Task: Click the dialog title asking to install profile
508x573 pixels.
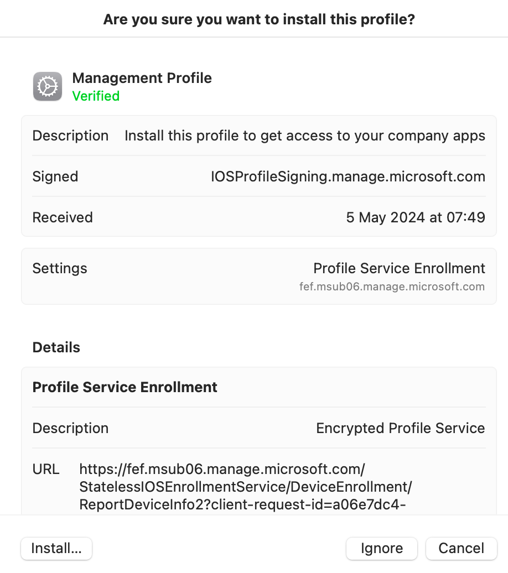Action: 259,19
